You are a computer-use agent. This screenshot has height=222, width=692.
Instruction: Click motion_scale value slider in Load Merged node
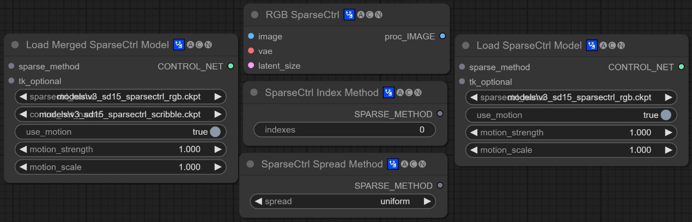point(120,167)
